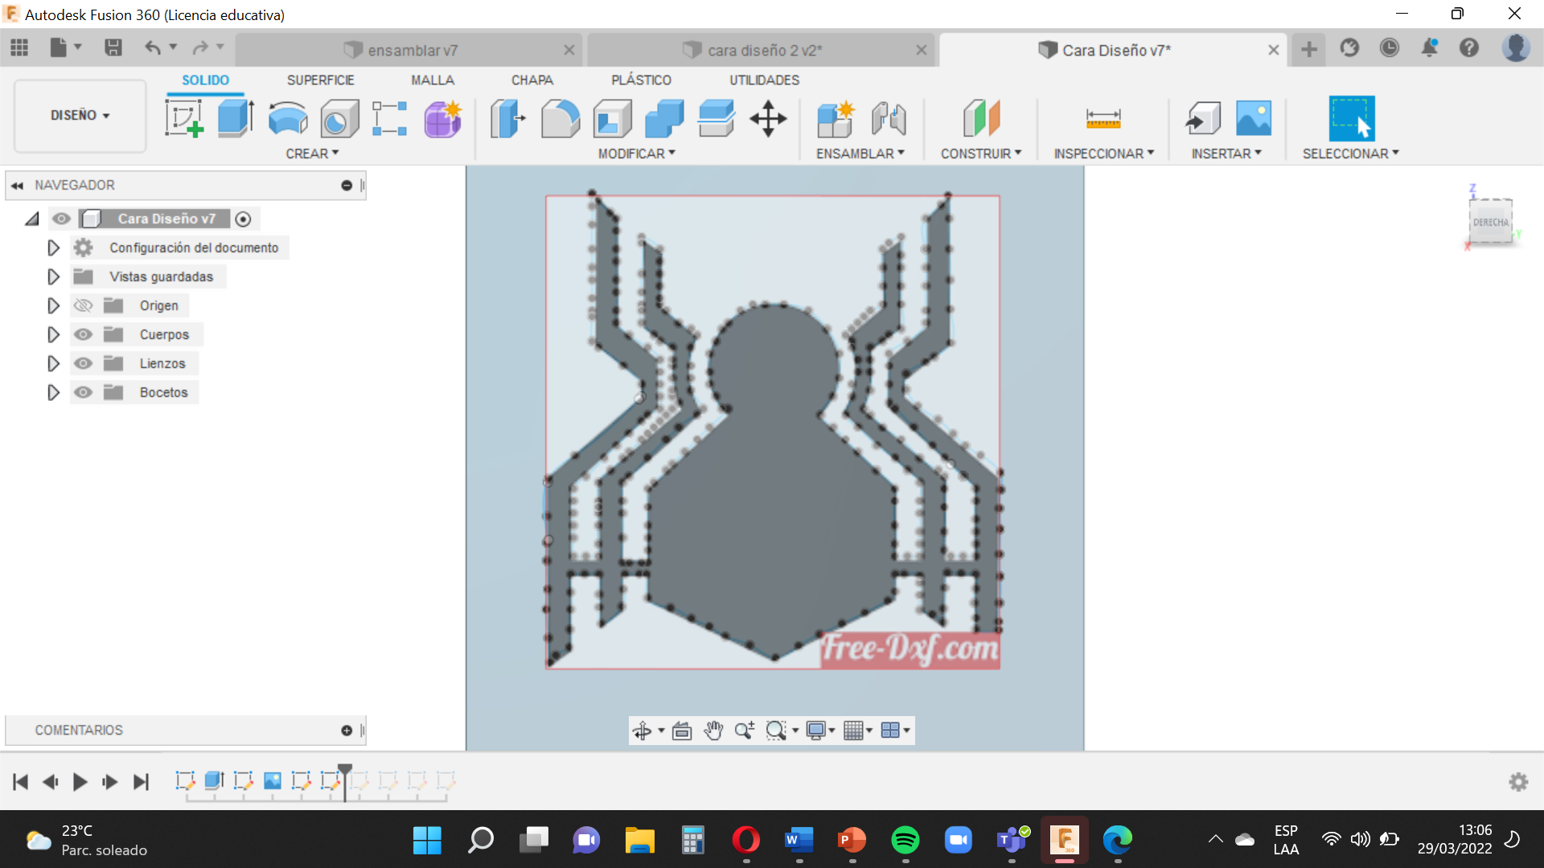Screen dimensions: 1544x868
Task: Open notifications bell icon
Action: click(x=1429, y=48)
